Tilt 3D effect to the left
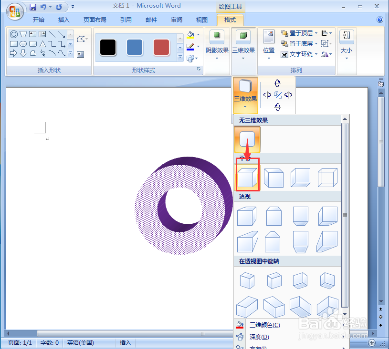389x349 pixels. point(267,95)
